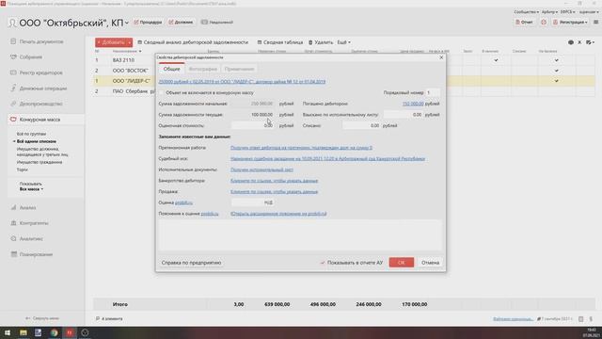Open the Анализ section
The height and width of the screenshot is (339, 602).
[27, 207]
